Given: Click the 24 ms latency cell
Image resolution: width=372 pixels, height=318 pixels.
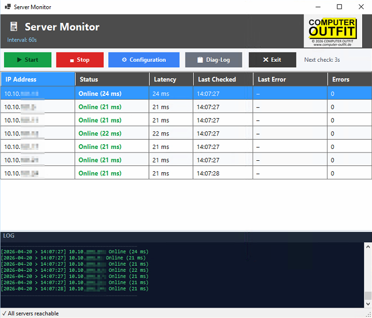Looking at the screenshot, I should [x=171, y=93].
